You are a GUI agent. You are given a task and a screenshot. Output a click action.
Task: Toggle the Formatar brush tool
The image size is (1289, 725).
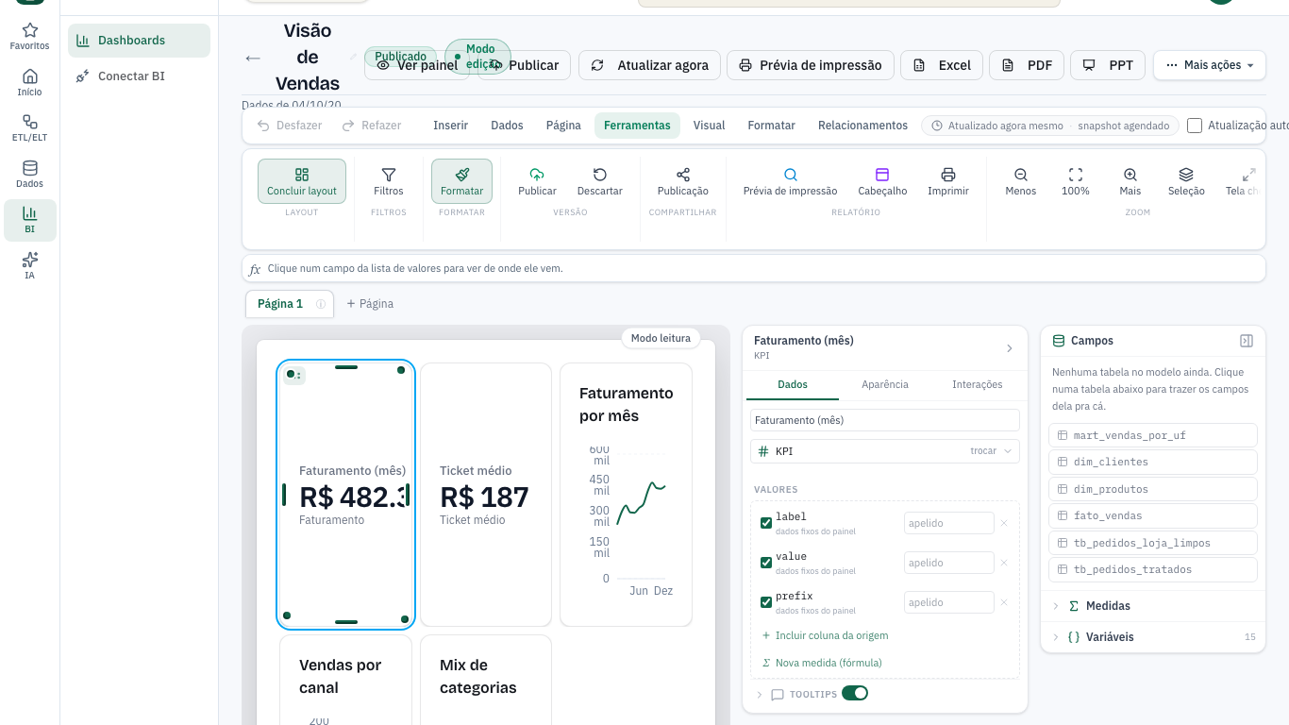point(461,181)
